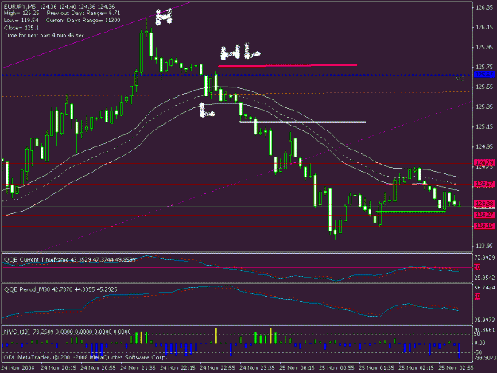497x373 pixels.
Task: Click '25 Nov 02:15' on the time axis
Action: [416, 367]
